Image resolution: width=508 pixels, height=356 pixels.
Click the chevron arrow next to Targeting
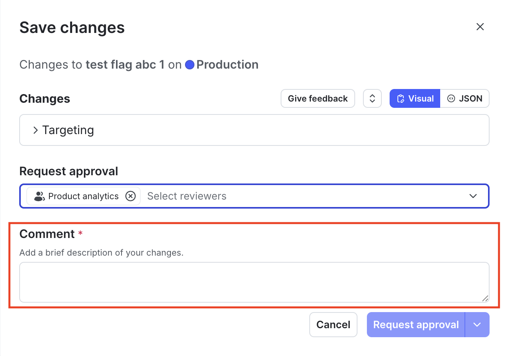[x=35, y=130]
